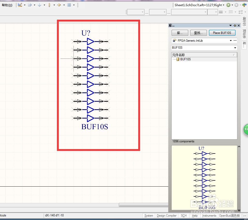Open the Alignment Tools icon
The width and height of the screenshot is (248, 220).
tap(30, 5)
